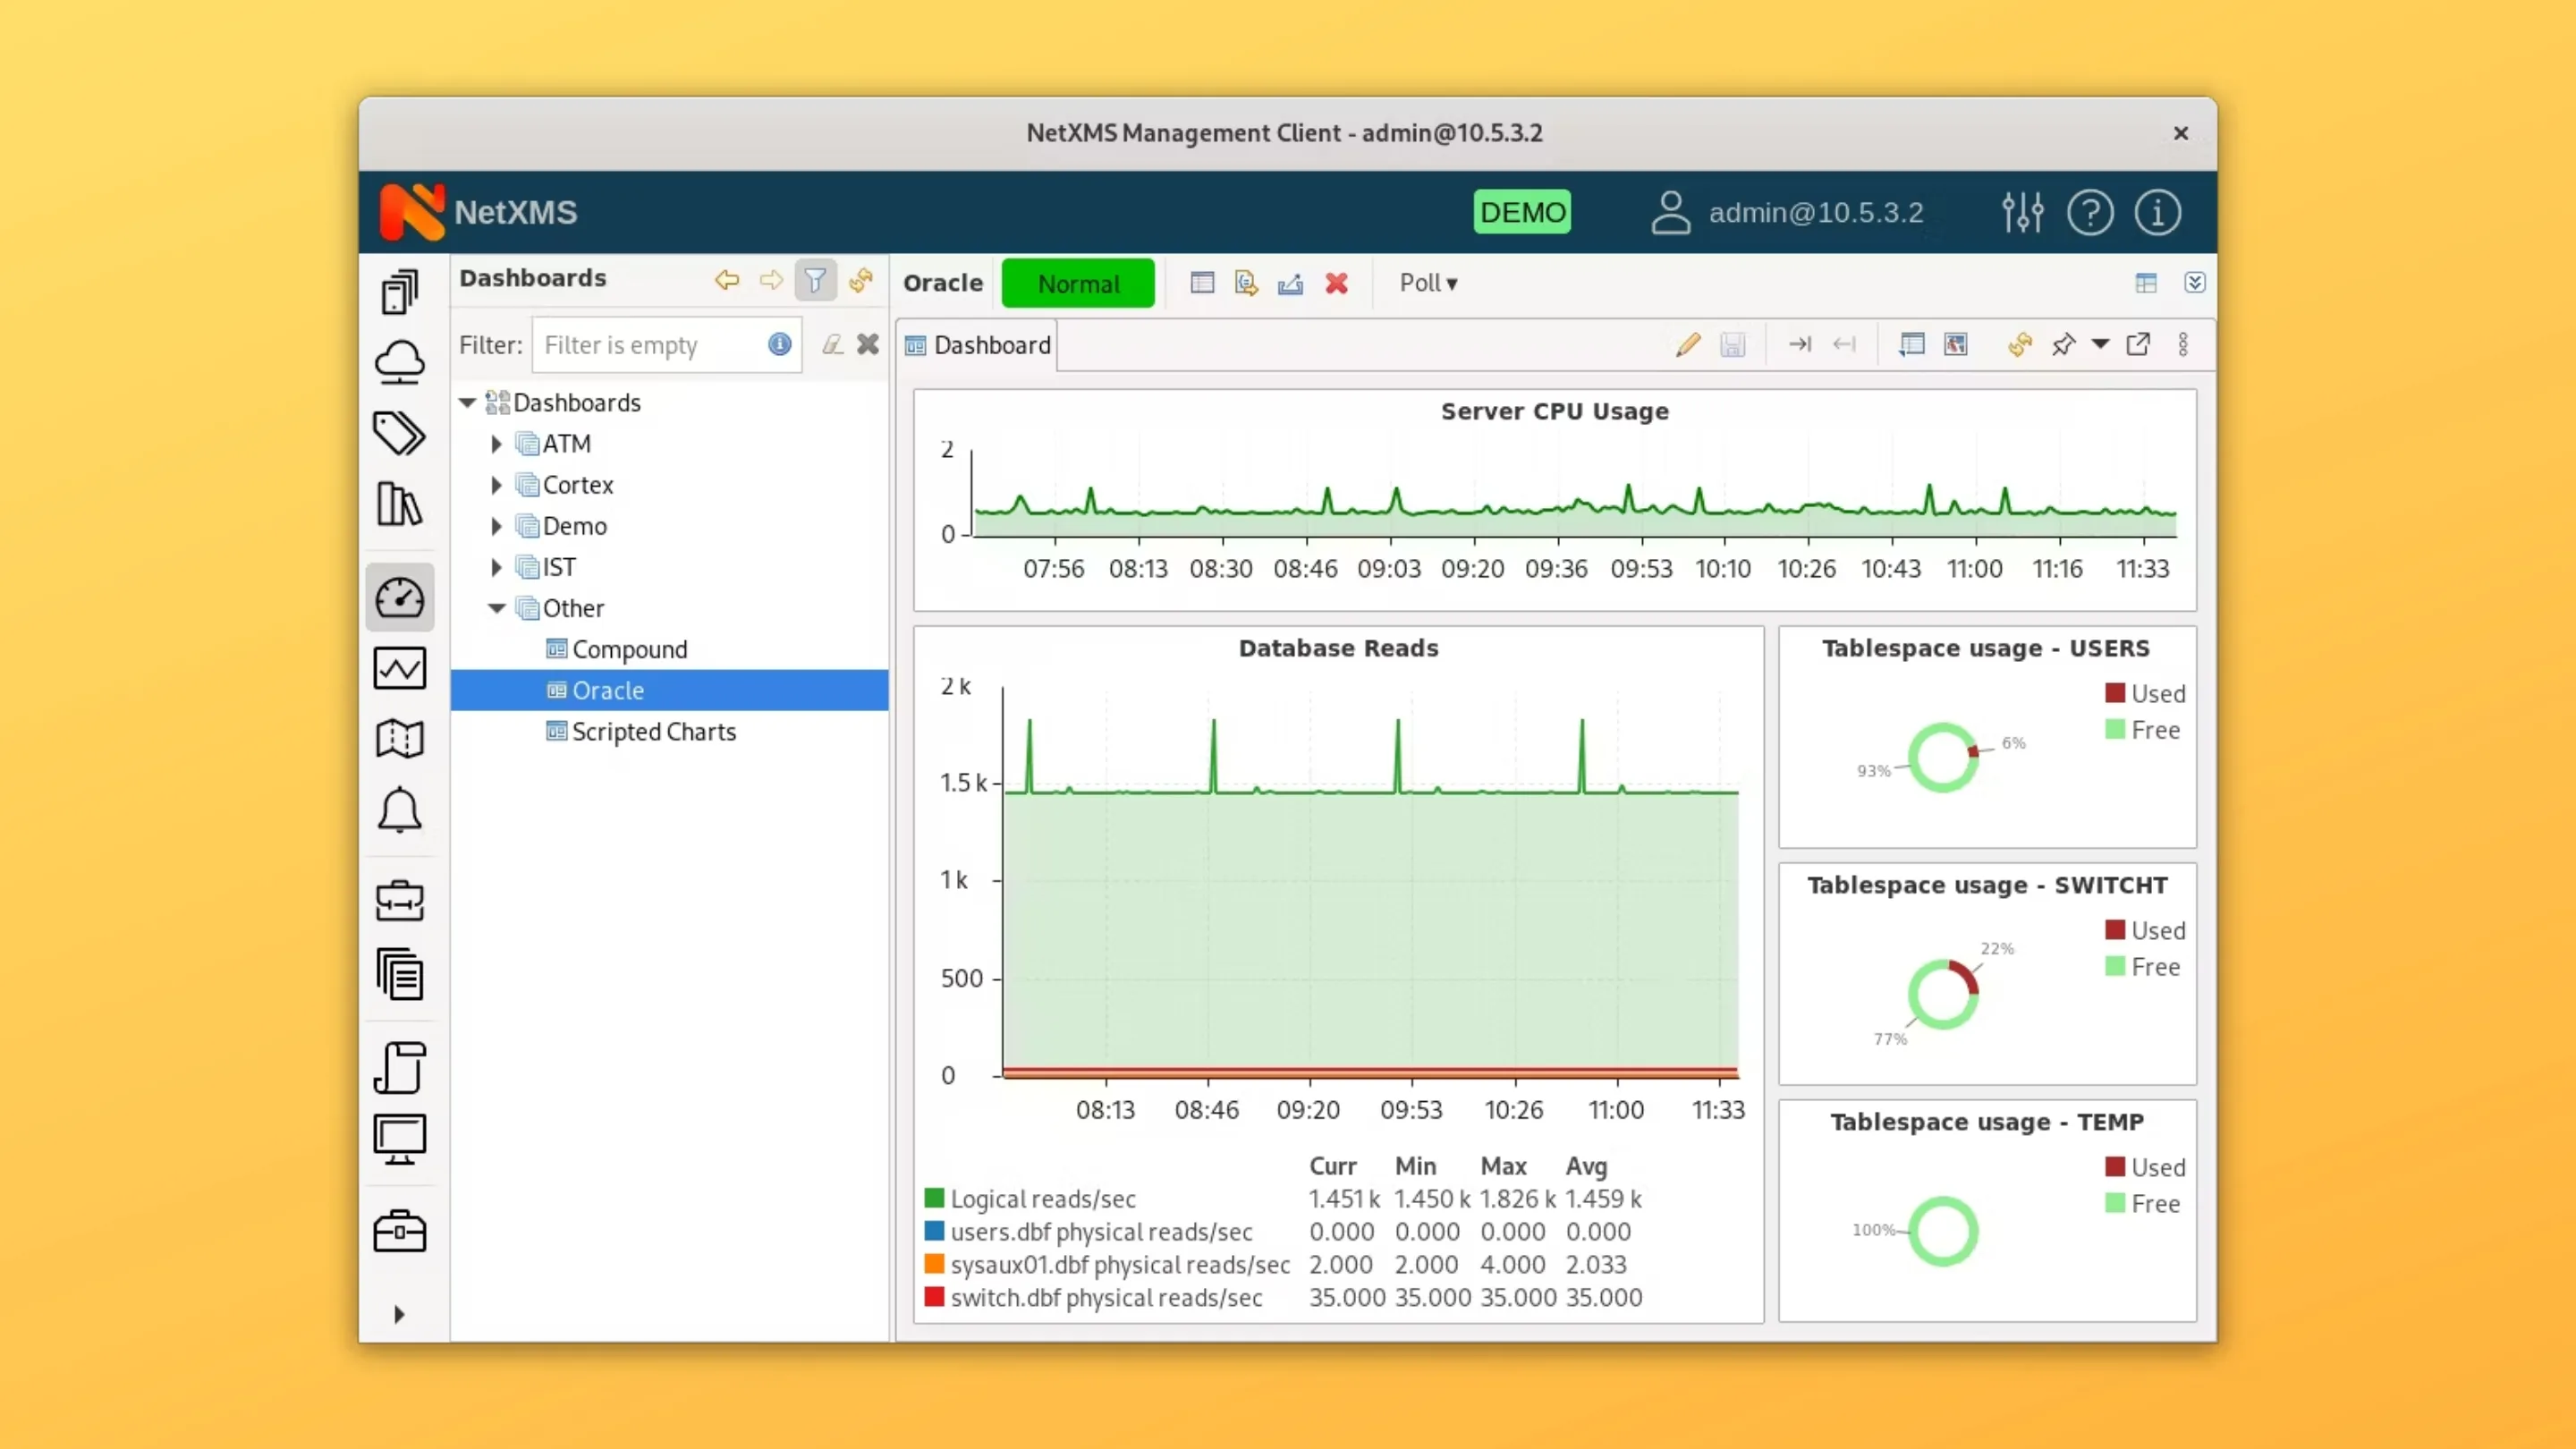Expand the Demo dashboard group
This screenshot has height=1449, width=2576.
[x=497, y=526]
